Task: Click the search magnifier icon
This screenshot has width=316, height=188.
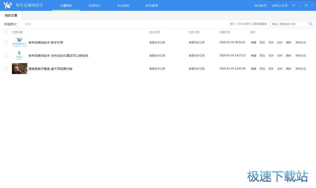Action: 310,24
